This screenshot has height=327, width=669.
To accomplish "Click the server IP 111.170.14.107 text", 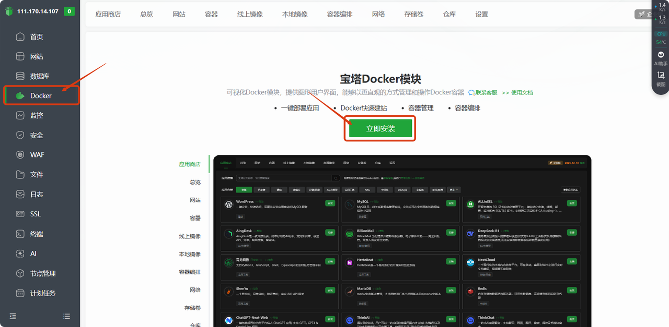I will coord(38,11).
